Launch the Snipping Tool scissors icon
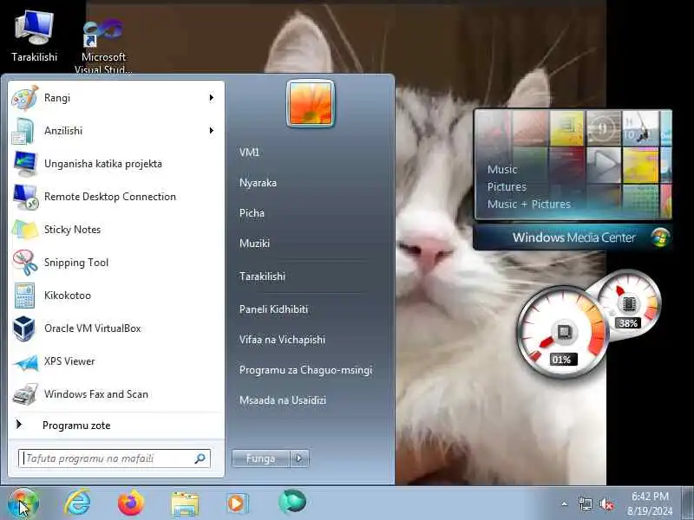This screenshot has height=520, width=694. pos(25,263)
